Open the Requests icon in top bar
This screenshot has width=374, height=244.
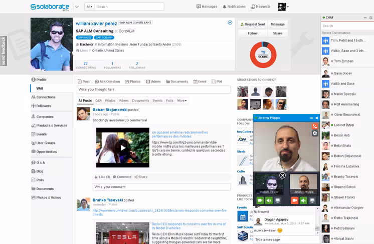261,6
